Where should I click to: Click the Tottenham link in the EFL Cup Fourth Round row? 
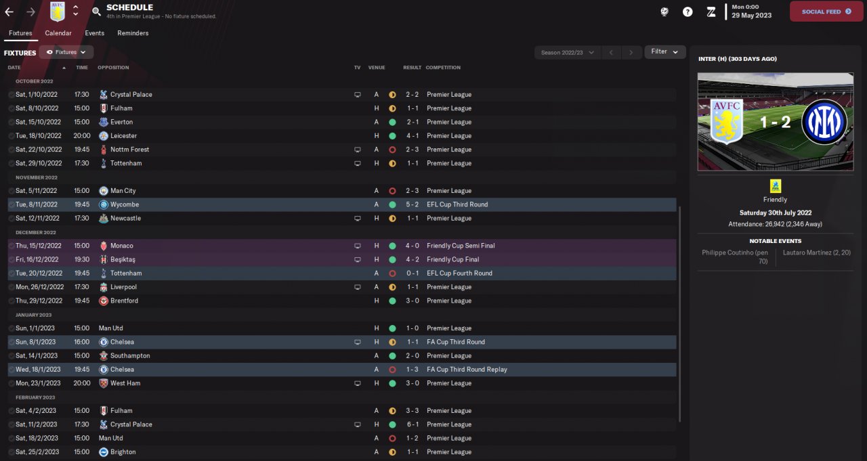(x=126, y=273)
